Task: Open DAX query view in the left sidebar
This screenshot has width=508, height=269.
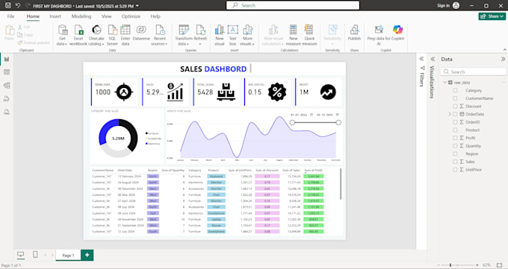Action: click(x=7, y=98)
